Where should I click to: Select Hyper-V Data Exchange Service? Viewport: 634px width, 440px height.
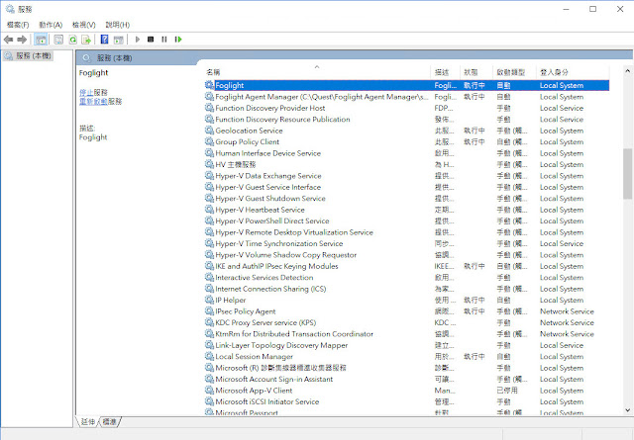coord(406,176)
